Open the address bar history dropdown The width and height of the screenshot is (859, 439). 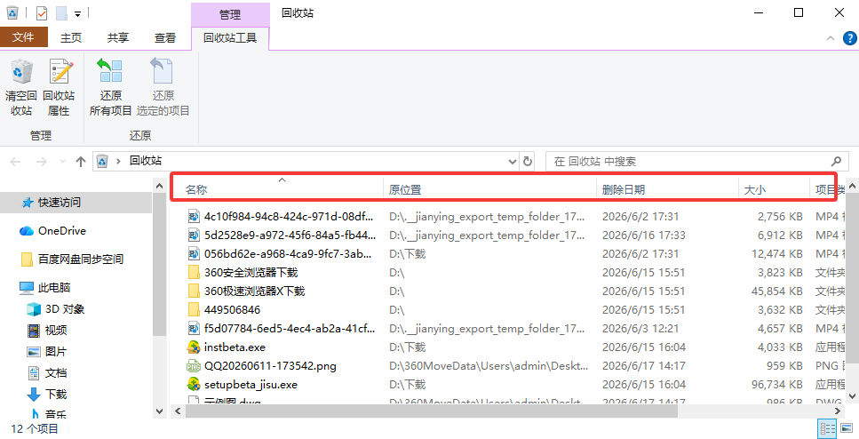(513, 162)
